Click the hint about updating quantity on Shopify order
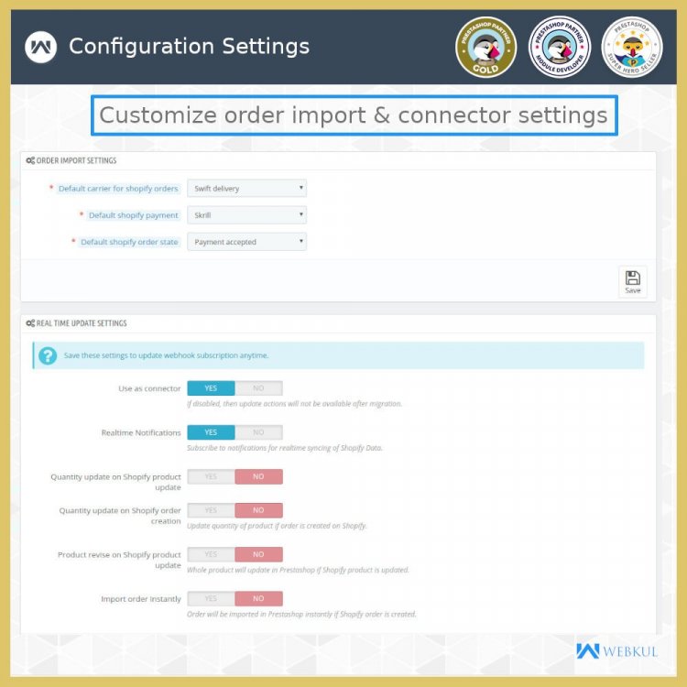687x687 pixels. (277, 526)
